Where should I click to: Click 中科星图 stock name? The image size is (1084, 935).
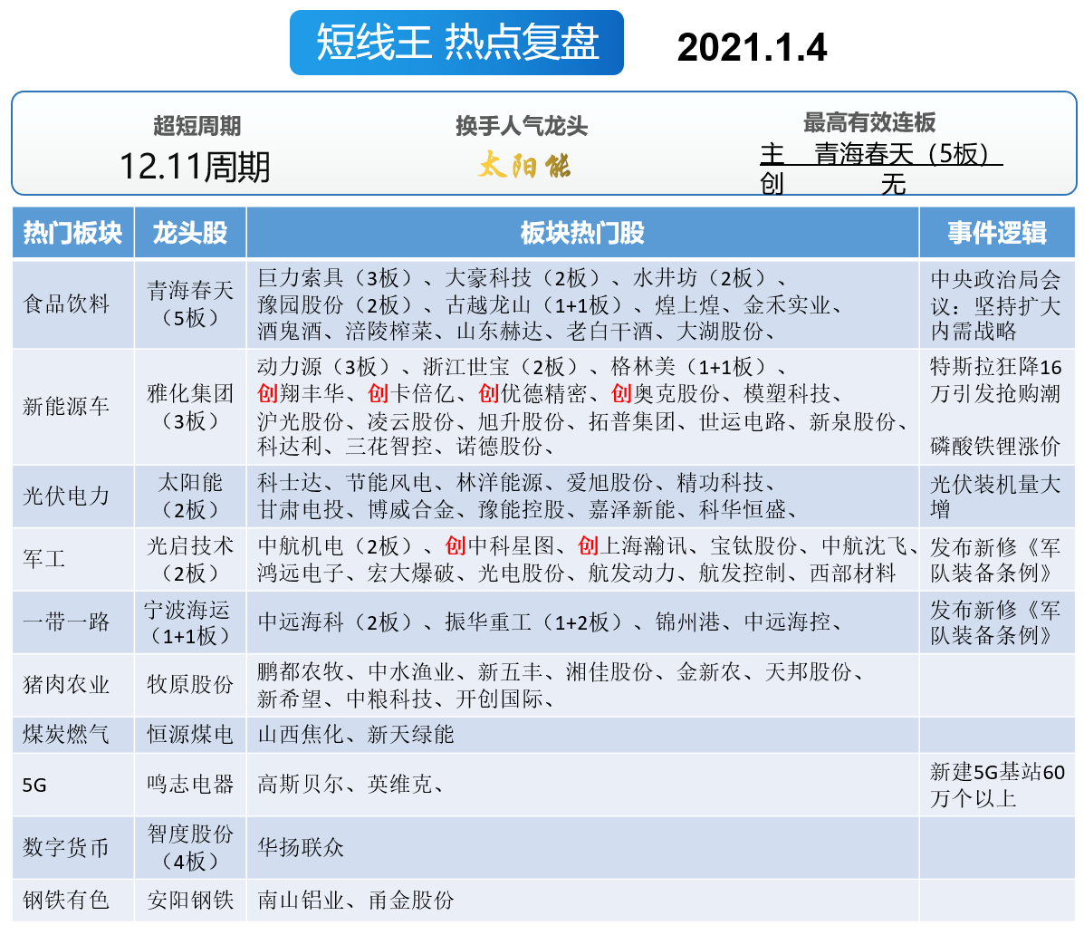click(512, 546)
